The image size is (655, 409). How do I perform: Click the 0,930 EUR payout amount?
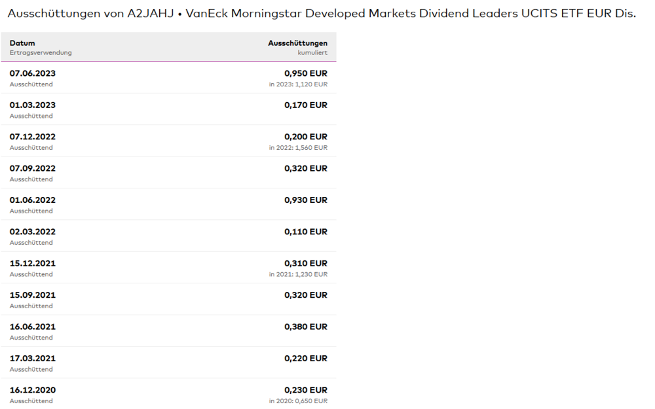click(306, 200)
